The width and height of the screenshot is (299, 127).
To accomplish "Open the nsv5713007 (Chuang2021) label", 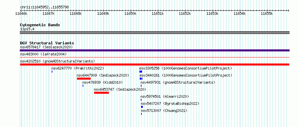I will 164,111.
